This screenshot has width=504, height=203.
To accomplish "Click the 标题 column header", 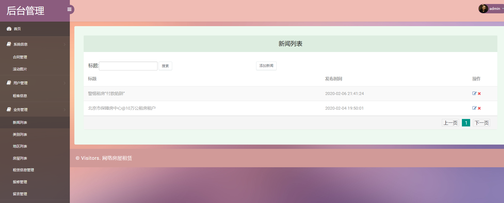I will [x=92, y=79].
